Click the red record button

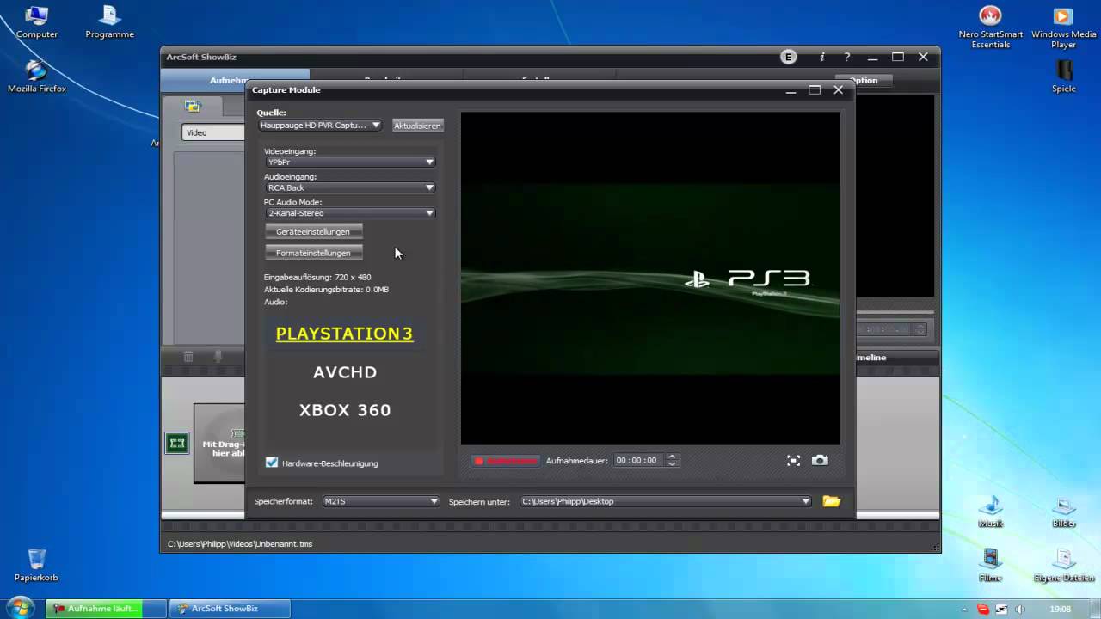506,461
